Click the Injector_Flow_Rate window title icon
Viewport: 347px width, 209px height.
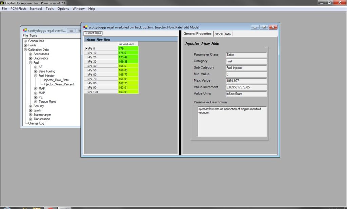pyautogui.click(x=85, y=27)
